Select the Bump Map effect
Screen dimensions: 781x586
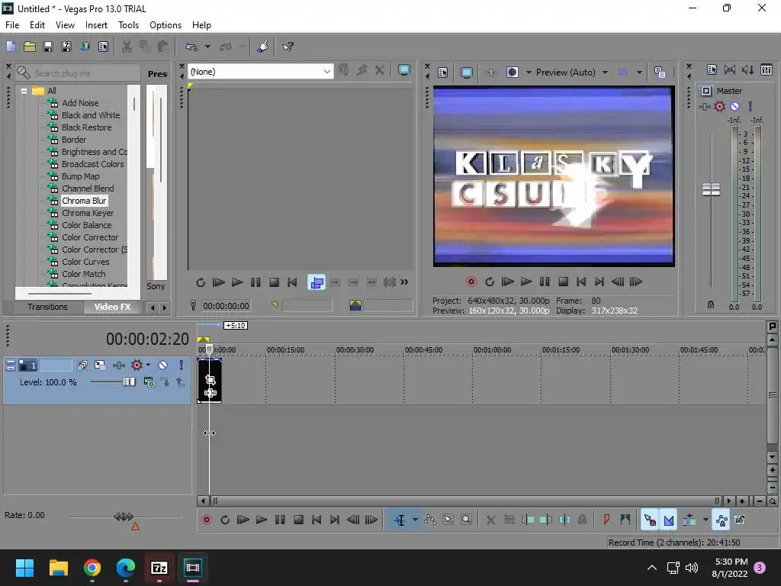click(x=80, y=176)
